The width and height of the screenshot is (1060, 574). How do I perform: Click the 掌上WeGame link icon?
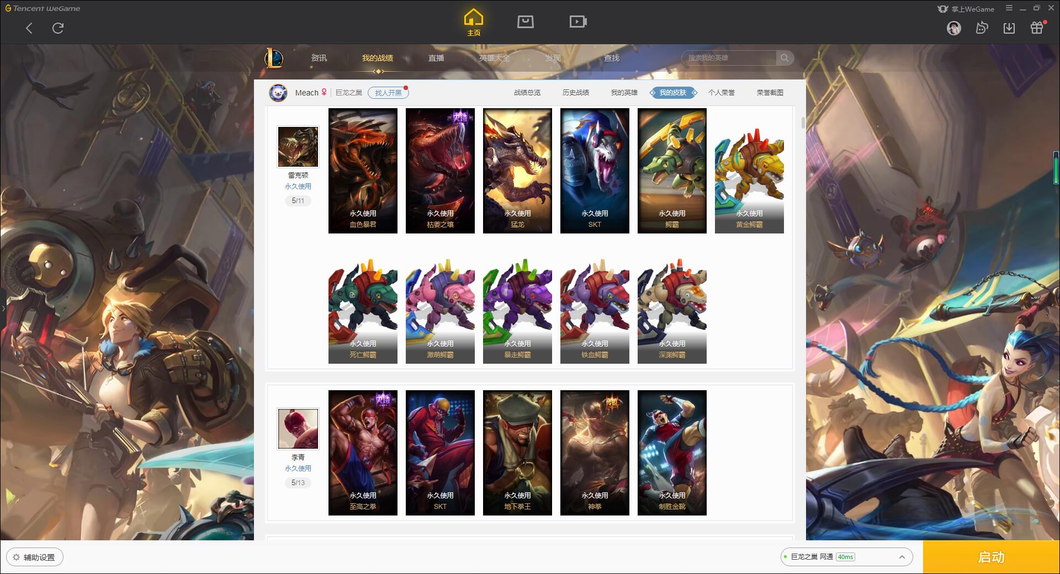tap(943, 9)
